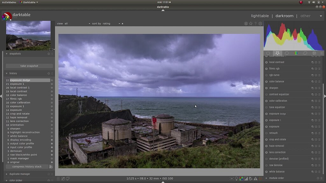Open the Actividades menu
326x183 pixels.
(8, 2)
